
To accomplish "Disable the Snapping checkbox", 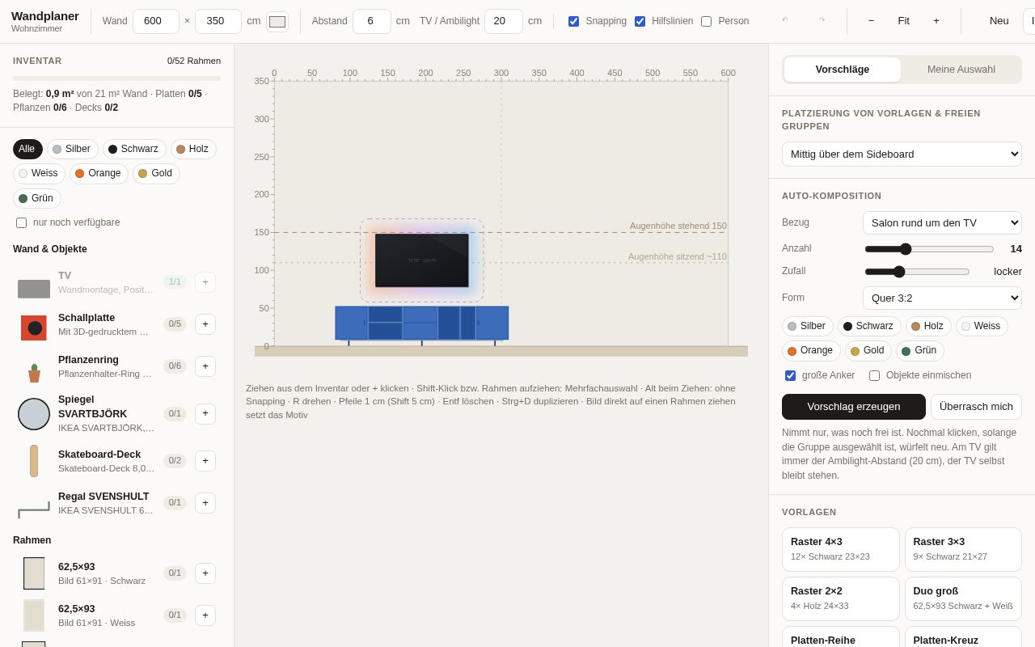I will (x=573, y=21).
